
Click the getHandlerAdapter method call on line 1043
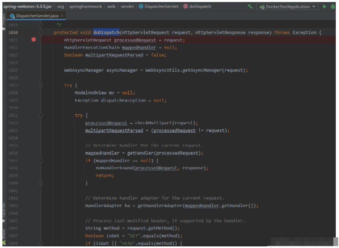160,205
